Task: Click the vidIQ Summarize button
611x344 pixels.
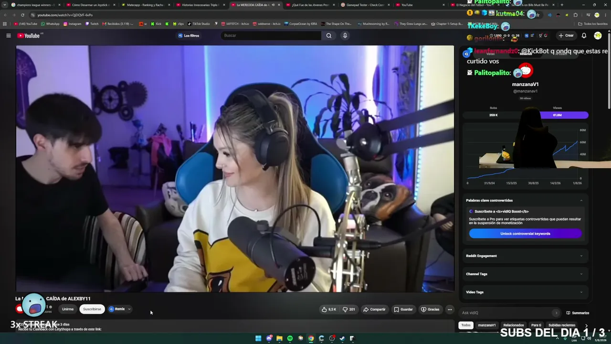Action: [578, 313]
